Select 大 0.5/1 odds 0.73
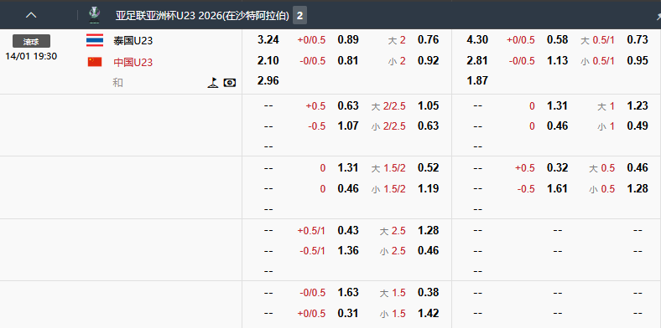This screenshot has height=328, width=661. (638, 40)
